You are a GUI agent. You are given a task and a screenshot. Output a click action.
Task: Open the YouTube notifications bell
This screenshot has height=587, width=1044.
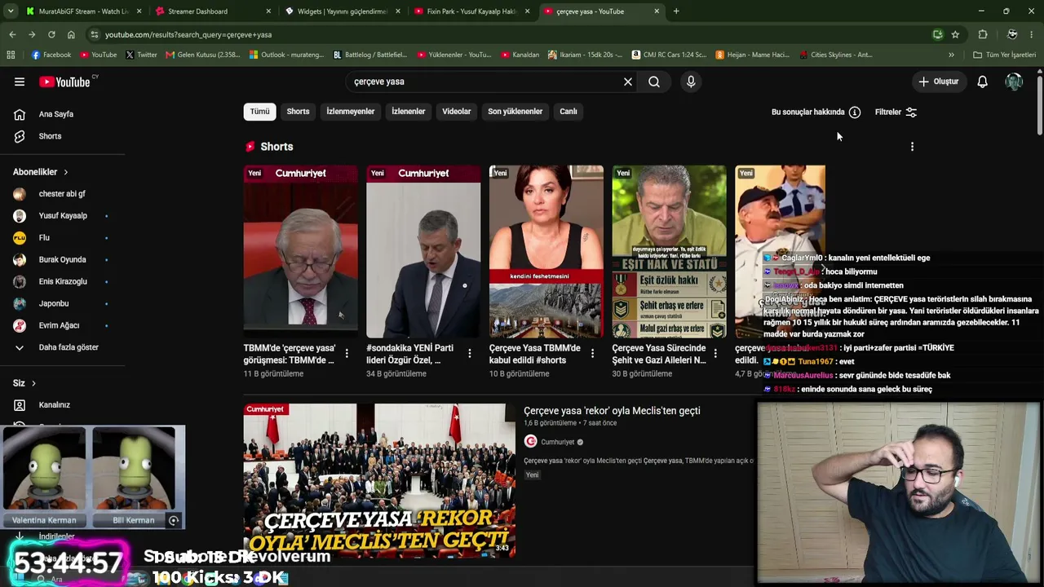tap(983, 82)
